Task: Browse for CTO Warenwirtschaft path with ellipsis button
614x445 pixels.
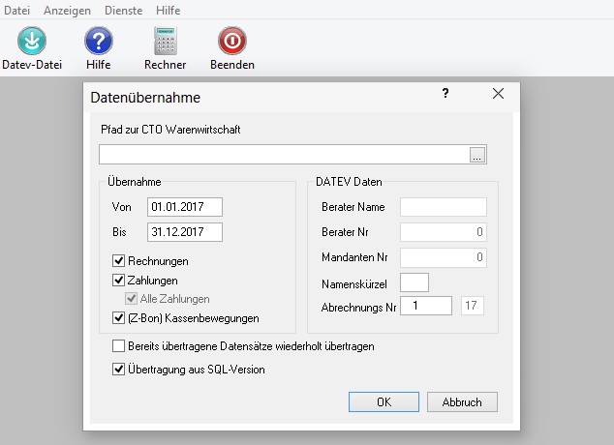Action: [476, 155]
